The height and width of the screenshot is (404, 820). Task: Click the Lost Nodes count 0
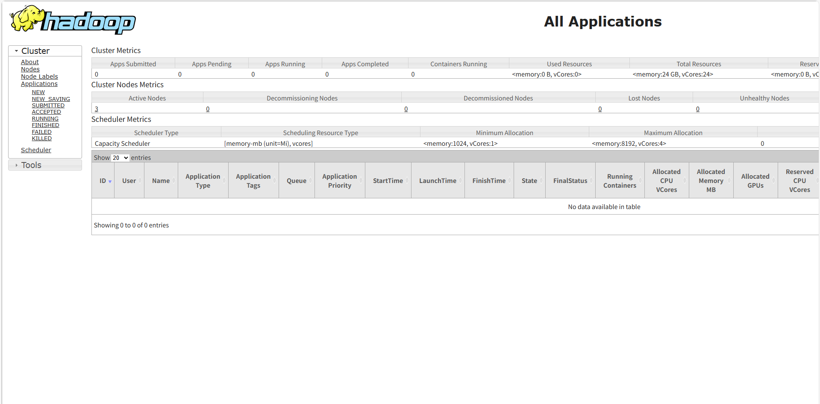600,109
